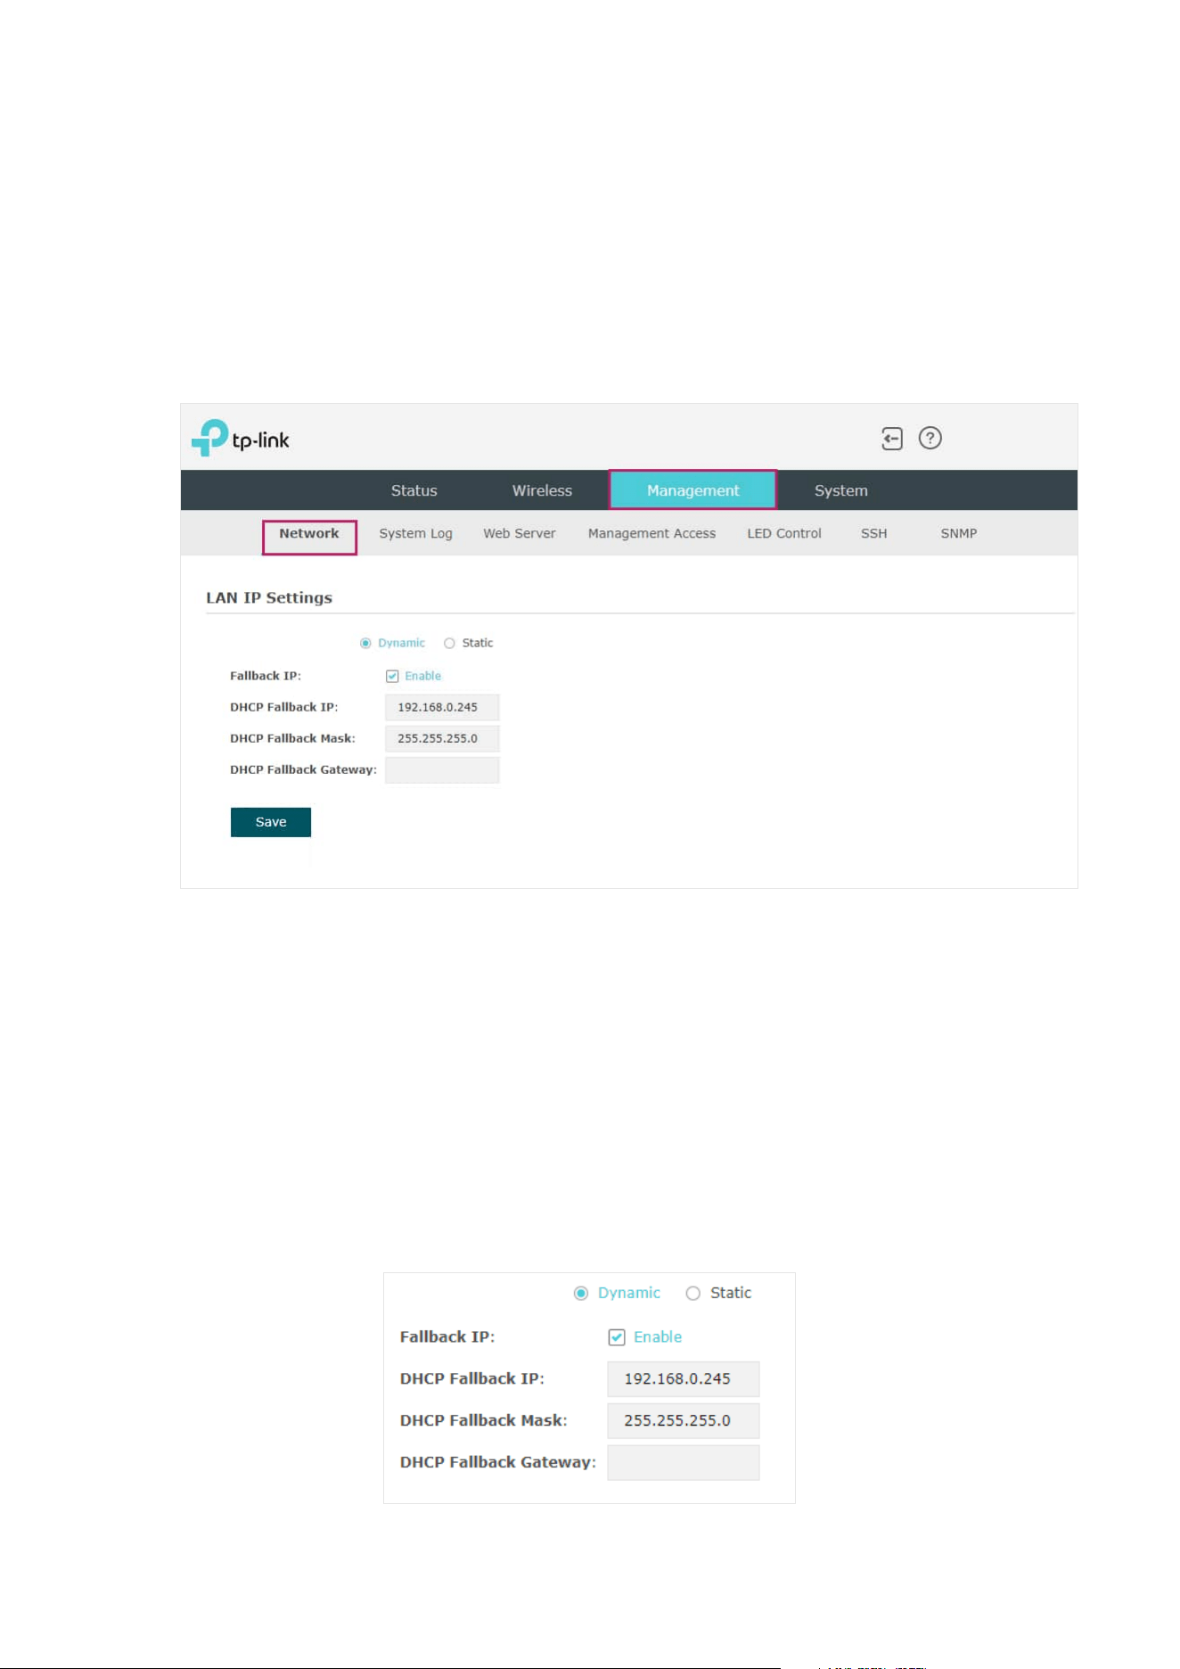
Task: Switch to the Wireless tab
Action: pyautogui.click(x=542, y=490)
